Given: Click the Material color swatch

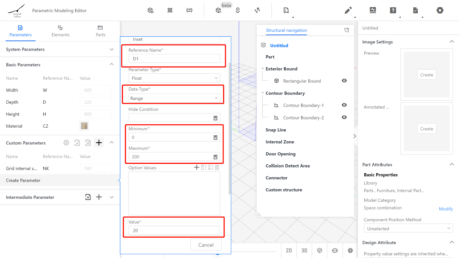Looking at the screenshot, I should click(84, 126).
